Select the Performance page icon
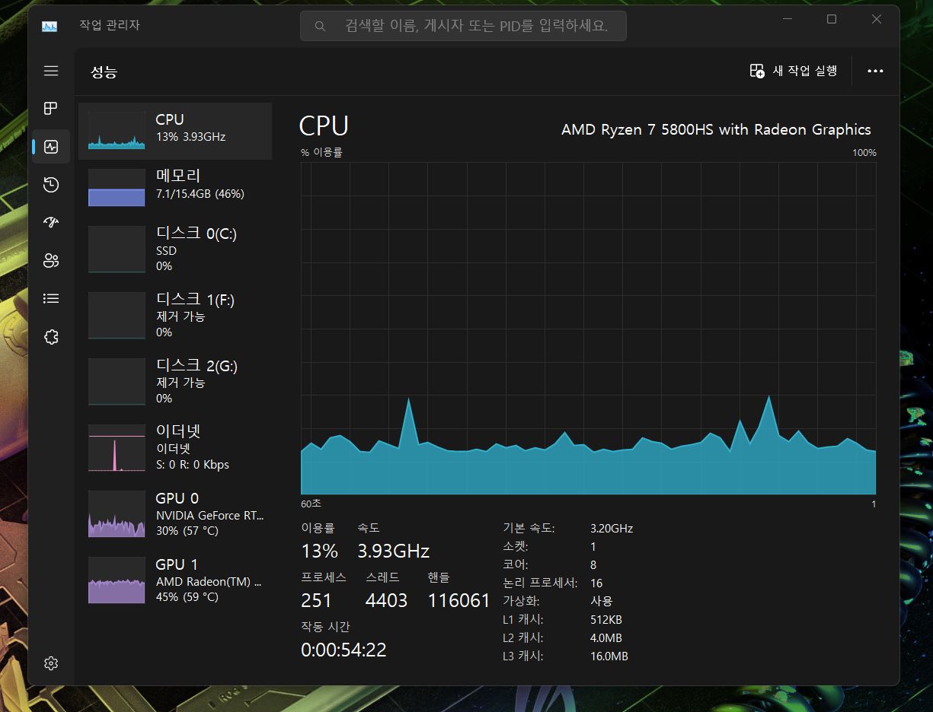Screen dimensions: 933x712 [x=51, y=147]
